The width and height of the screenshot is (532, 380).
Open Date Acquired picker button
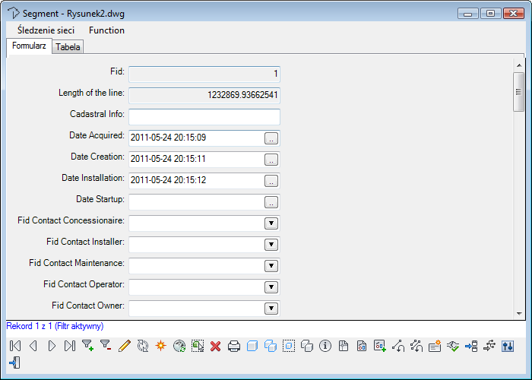pyautogui.click(x=271, y=138)
